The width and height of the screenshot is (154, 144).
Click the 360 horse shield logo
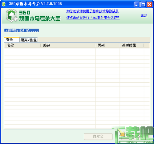pos(12,16)
